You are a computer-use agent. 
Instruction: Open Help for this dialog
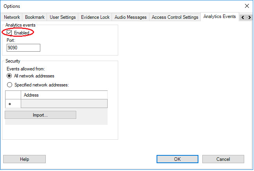24,159
